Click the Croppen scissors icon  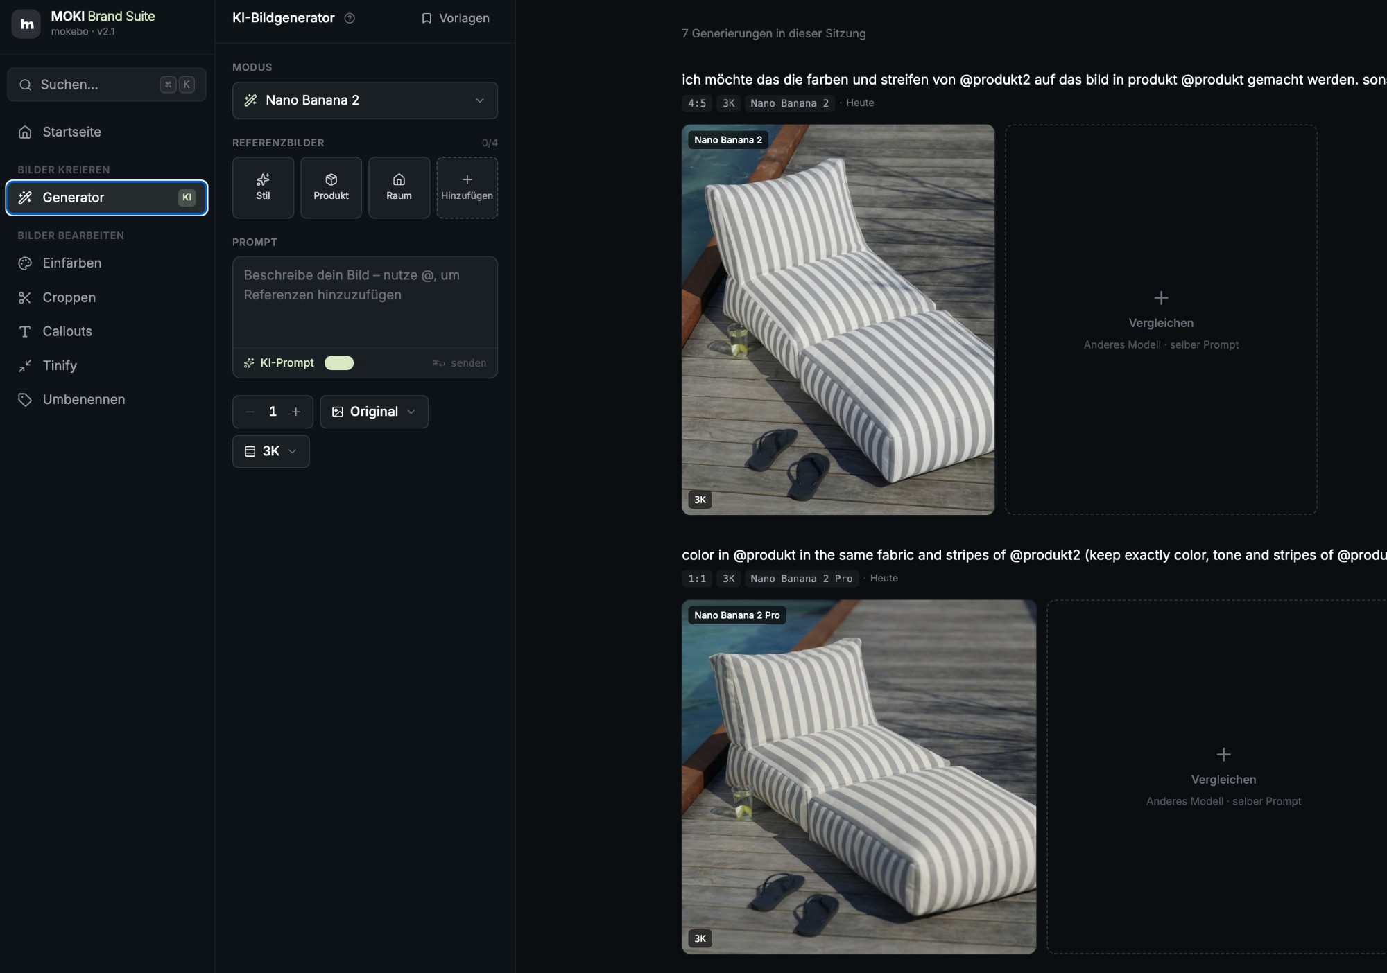(x=25, y=297)
